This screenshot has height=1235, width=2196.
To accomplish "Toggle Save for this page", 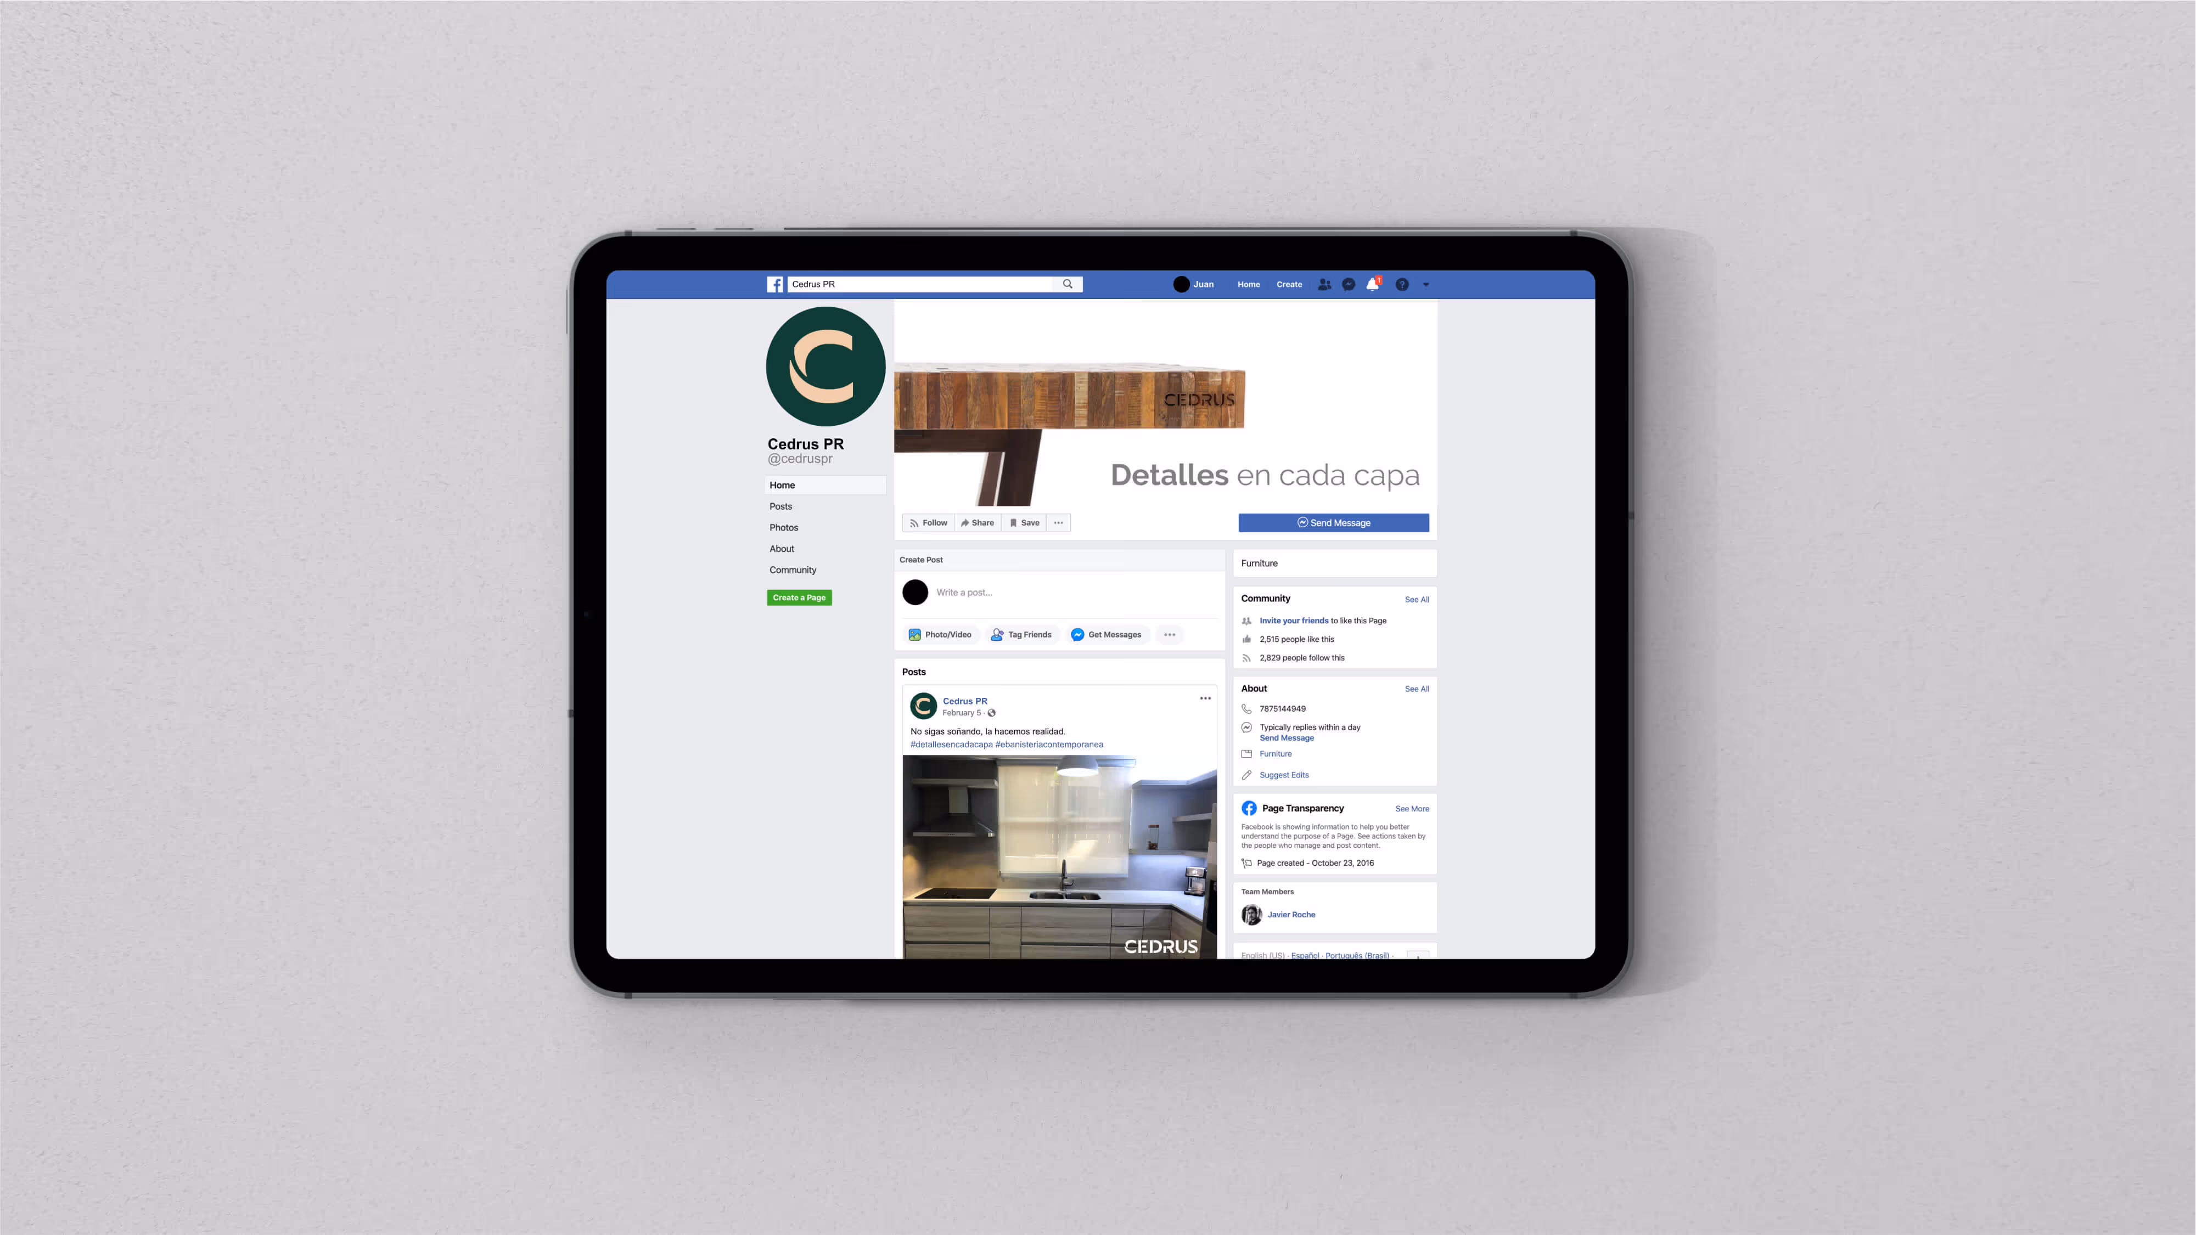I will pos(1024,523).
